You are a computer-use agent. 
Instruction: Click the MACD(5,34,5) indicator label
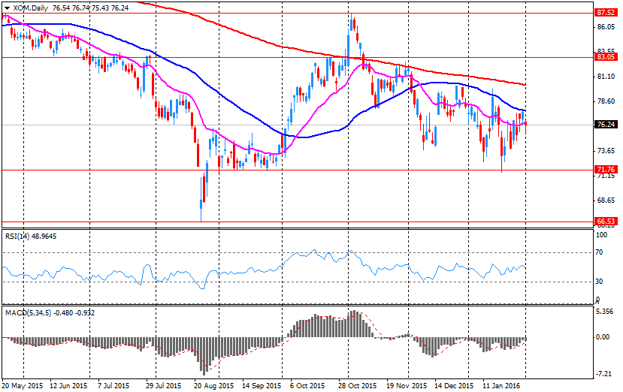pyautogui.click(x=50, y=313)
